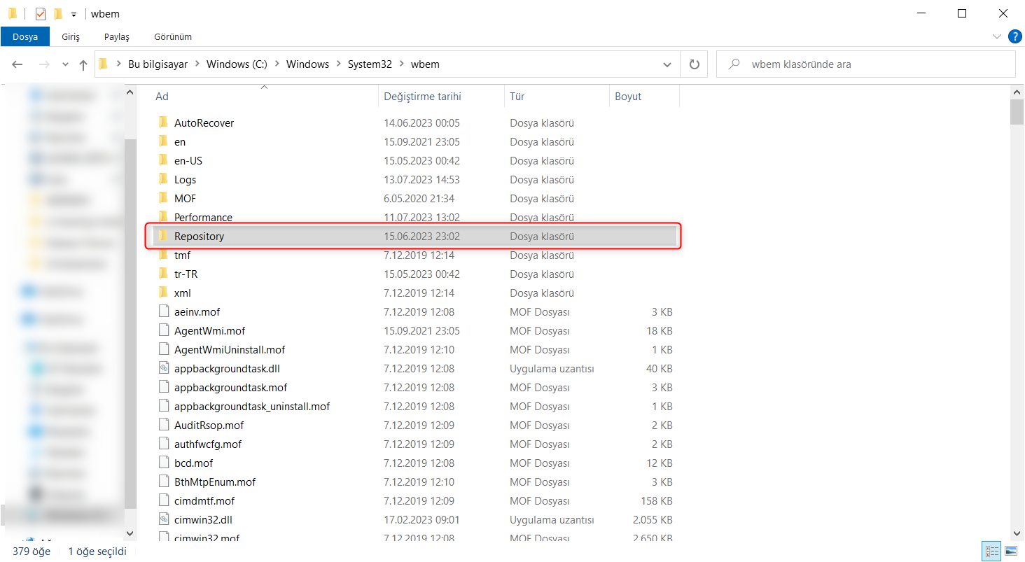
Task: Select Bu bilgisayar in the address path
Action: [158, 64]
